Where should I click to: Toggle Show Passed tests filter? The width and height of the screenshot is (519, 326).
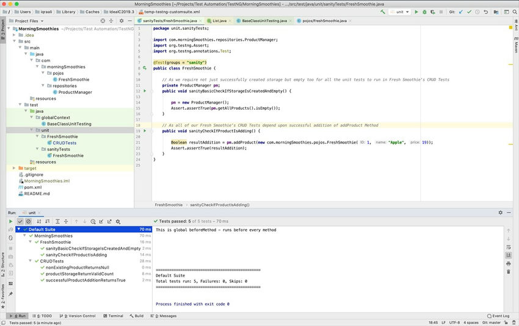tap(20, 221)
